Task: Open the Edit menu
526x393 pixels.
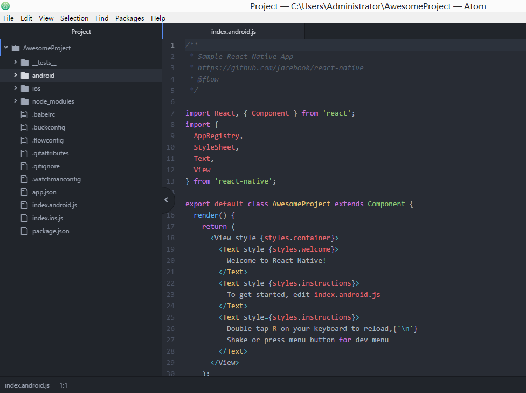Action: (26, 18)
